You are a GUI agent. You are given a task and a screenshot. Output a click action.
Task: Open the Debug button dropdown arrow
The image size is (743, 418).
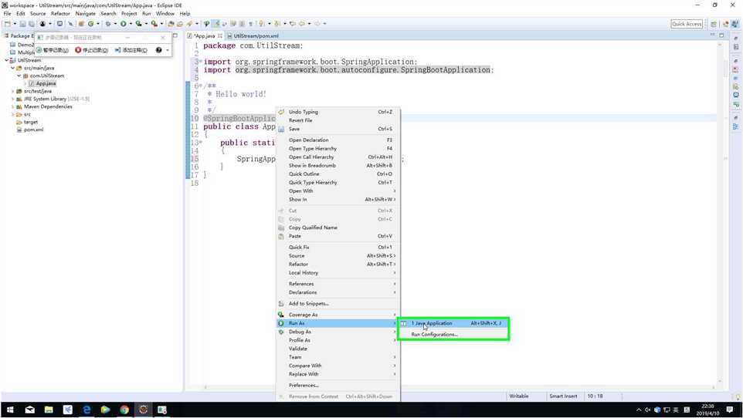pos(114,24)
